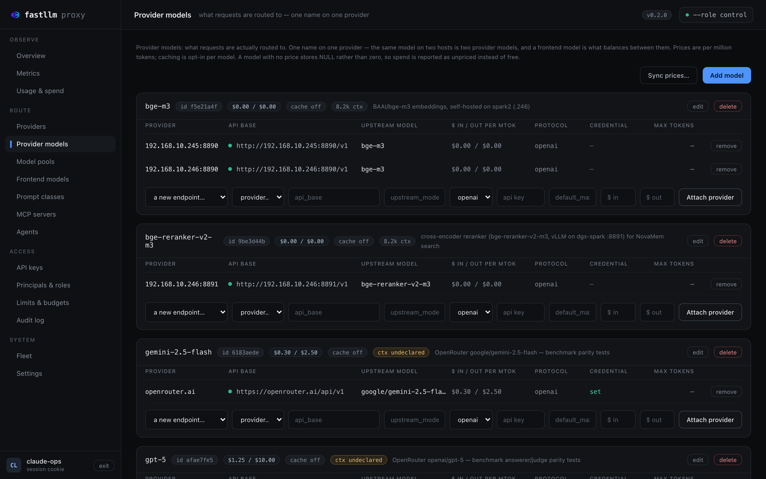Click the id f5e21a4f badge
Viewport: 766px width, 479px height.
pos(198,106)
